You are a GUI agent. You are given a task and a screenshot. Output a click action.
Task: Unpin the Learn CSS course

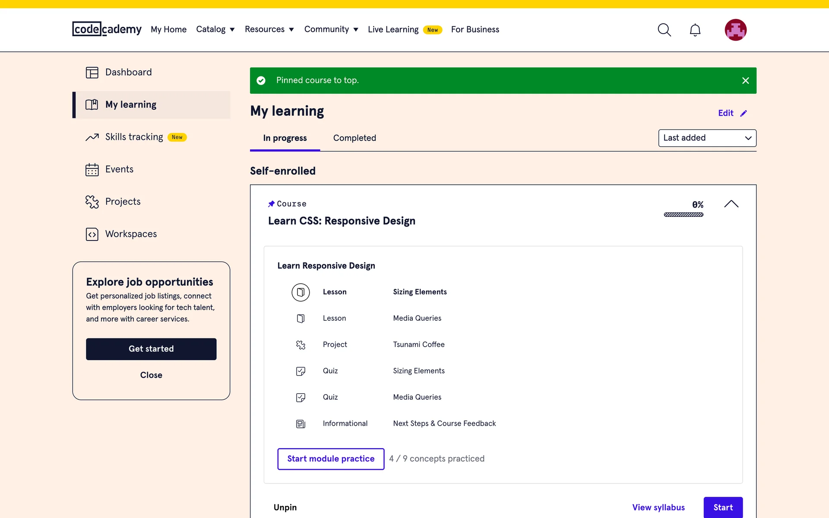coord(285,507)
